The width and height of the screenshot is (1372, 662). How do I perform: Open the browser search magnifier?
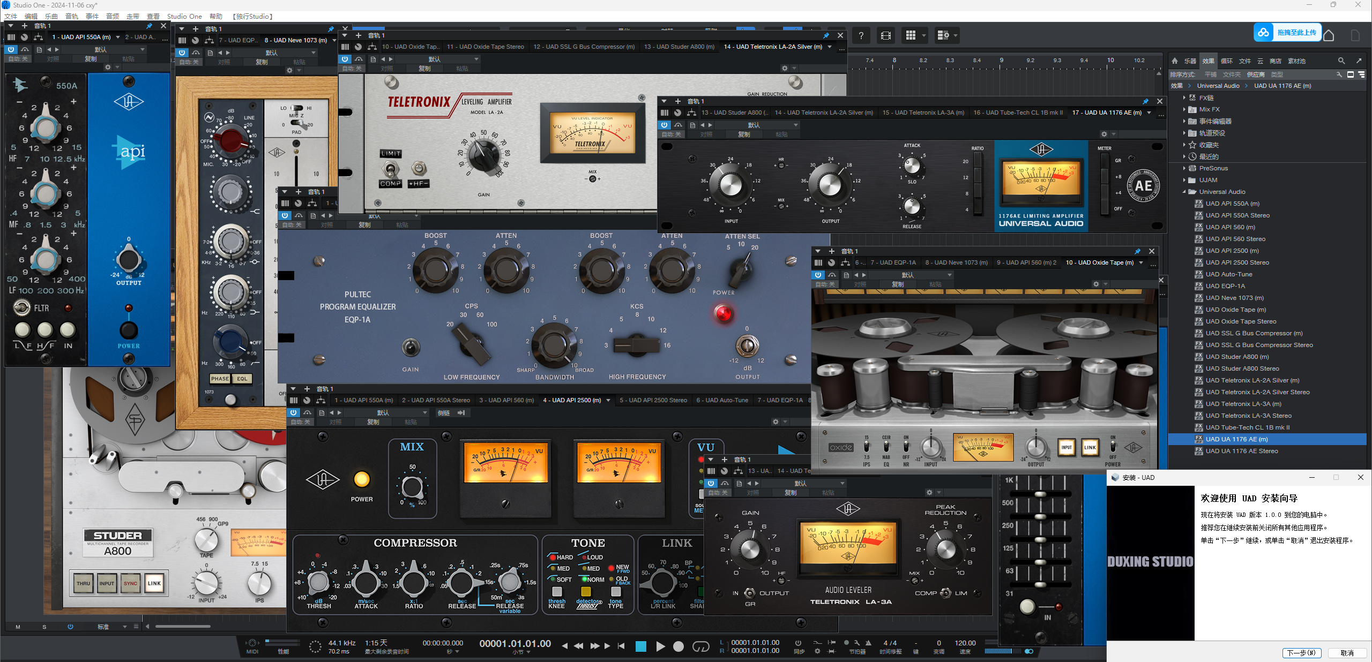coord(1341,61)
